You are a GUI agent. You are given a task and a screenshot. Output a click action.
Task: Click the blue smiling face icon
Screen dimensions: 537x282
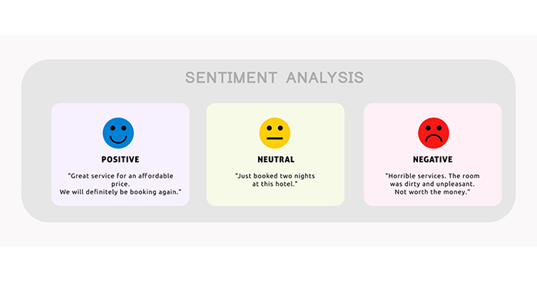(x=118, y=133)
